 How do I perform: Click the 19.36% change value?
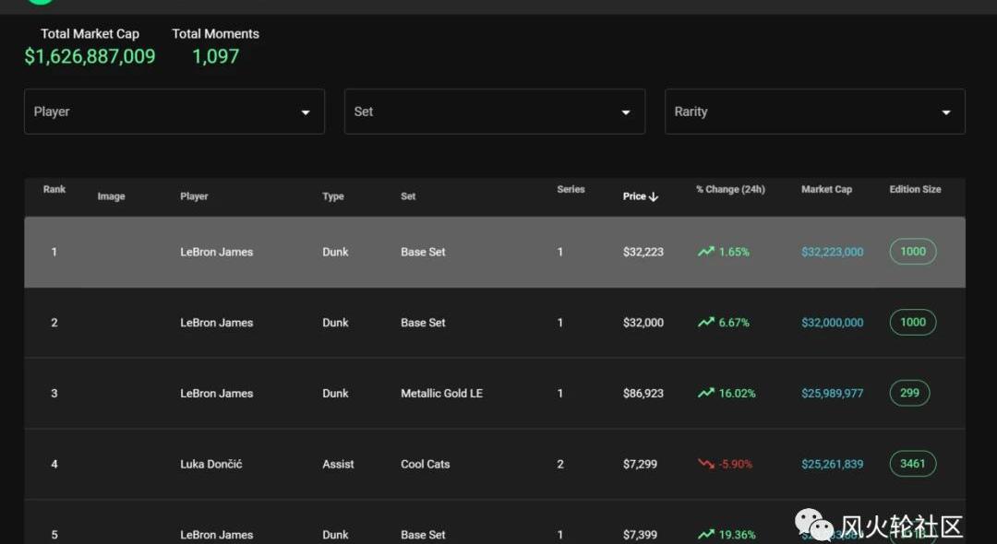pyautogui.click(x=738, y=535)
